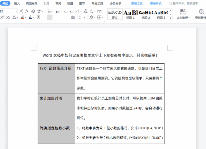Click the clear formatting eraser icon
This screenshot has width=206, height=149.
[33, 11]
